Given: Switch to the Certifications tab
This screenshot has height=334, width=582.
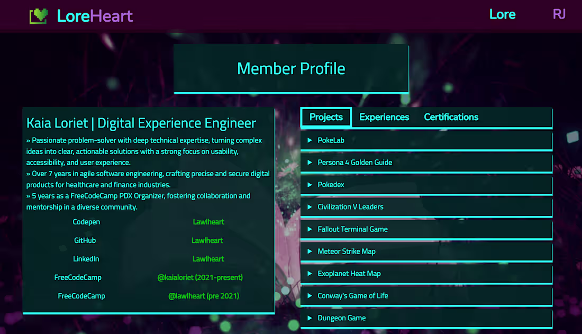Looking at the screenshot, I should coord(451,117).
